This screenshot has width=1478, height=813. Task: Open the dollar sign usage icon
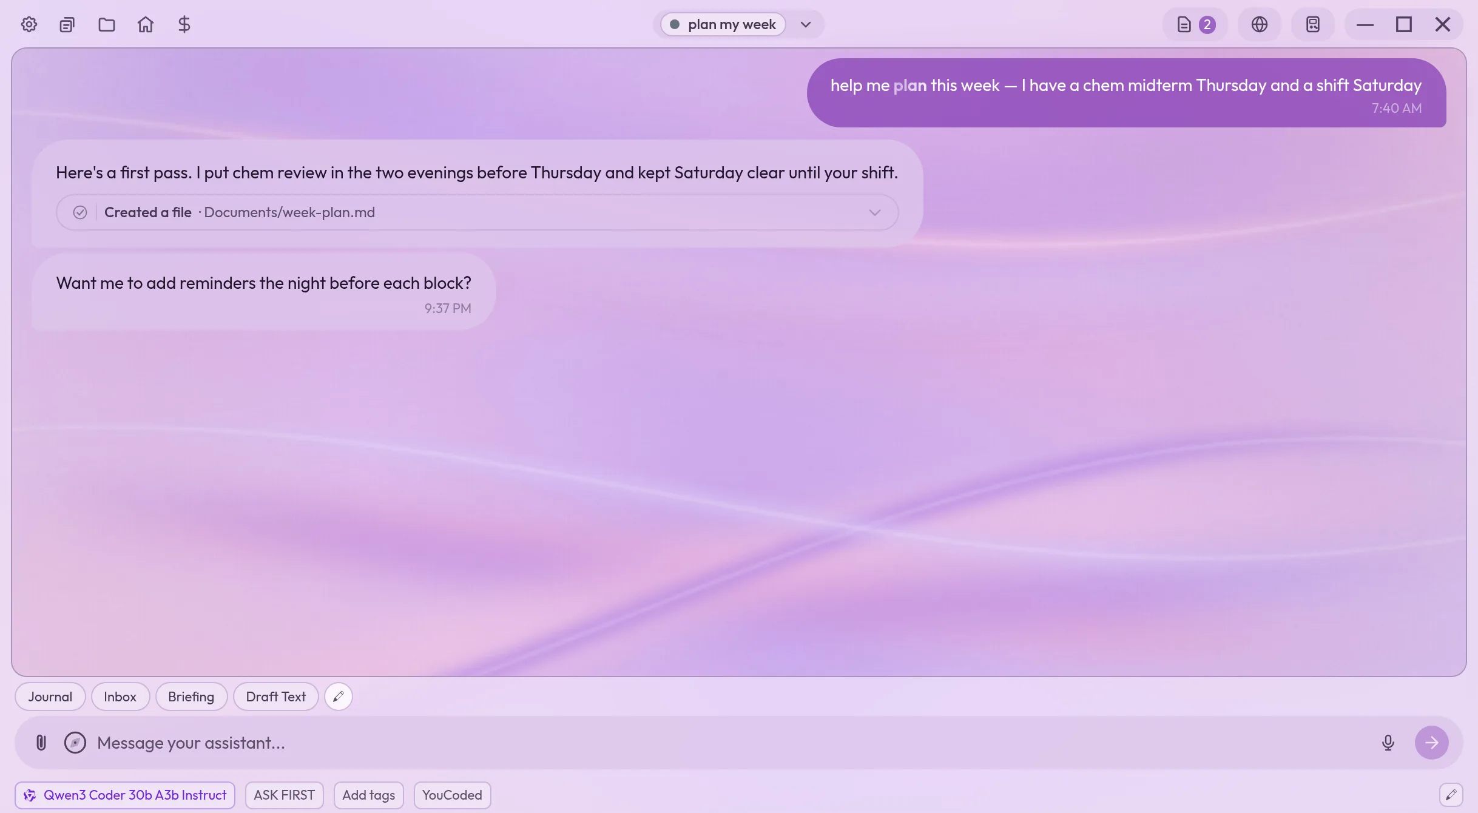coord(184,24)
